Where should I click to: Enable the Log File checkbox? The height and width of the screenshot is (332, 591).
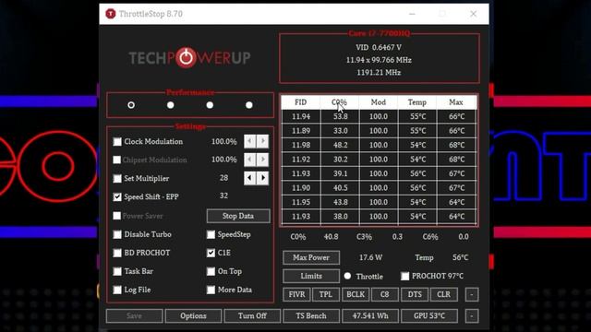point(117,290)
